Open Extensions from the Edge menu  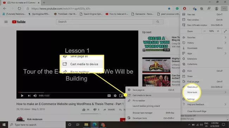(204, 59)
